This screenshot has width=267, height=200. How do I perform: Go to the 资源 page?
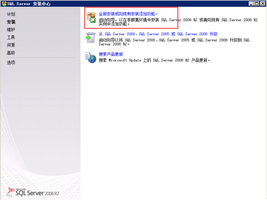click(11, 45)
